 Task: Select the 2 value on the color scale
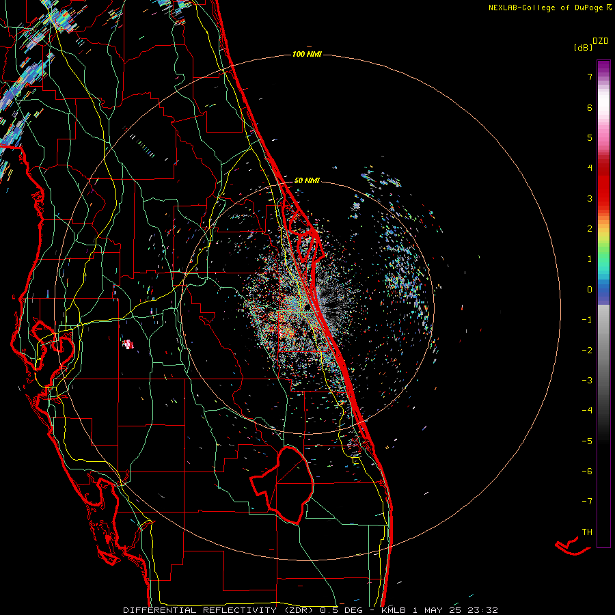pyautogui.click(x=590, y=229)
